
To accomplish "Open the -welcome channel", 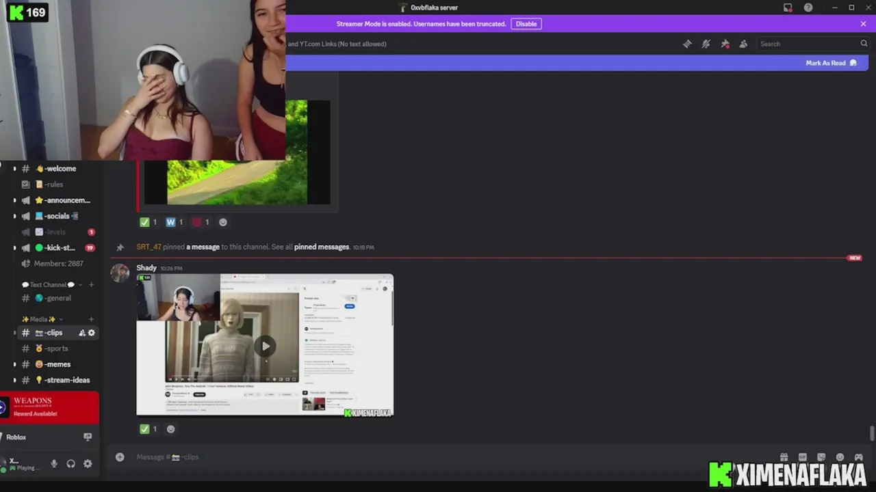I will pos(55,169).
